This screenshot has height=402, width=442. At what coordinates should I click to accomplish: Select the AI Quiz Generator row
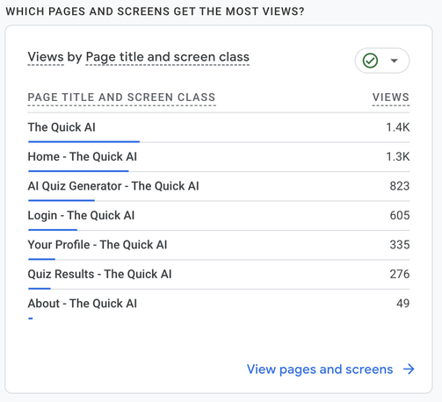pyautogui.click(x=219, y=186)
